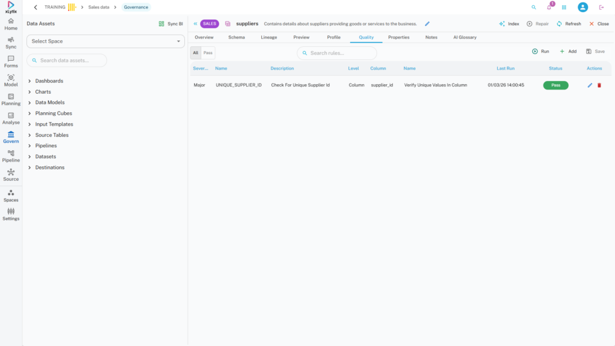Screen dimensions: 615x346
Task: Sort by the Last Run column header
Action: tap(505, 68)
